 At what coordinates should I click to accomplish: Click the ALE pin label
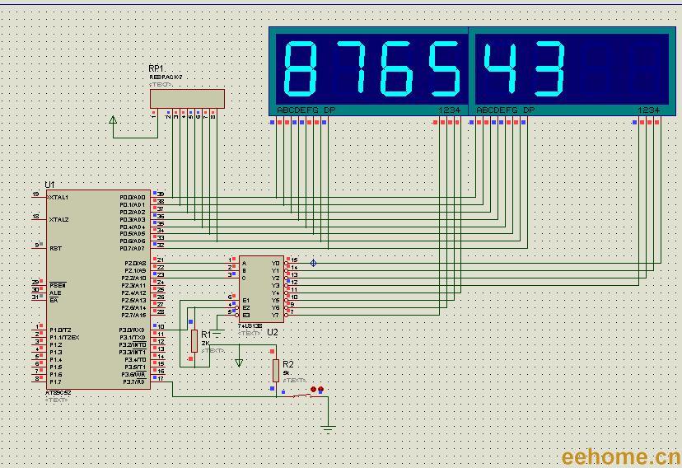55,293
